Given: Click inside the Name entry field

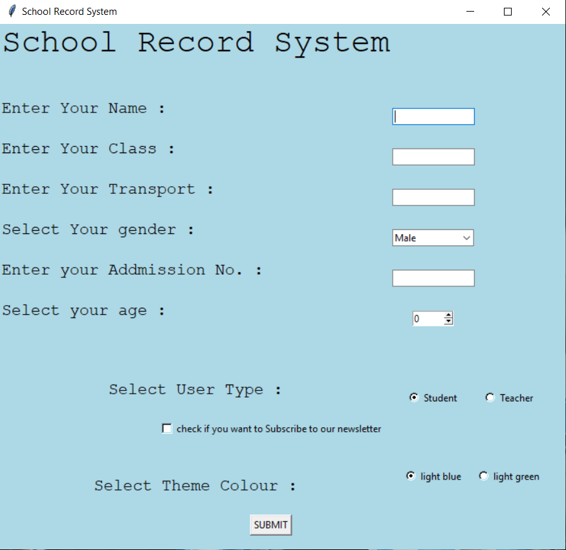Looking at the screenshot, I should pos(433,116).
